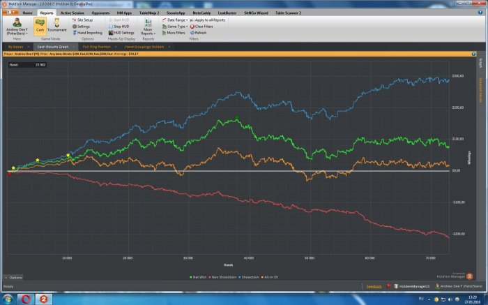Expand the Date Range dropdown

[174, 20]
